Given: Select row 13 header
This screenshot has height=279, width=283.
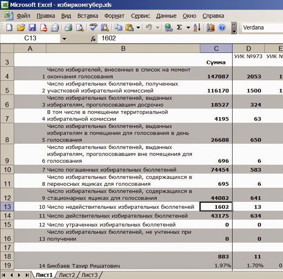Looking at the screenshot, I should click(7, 207).
